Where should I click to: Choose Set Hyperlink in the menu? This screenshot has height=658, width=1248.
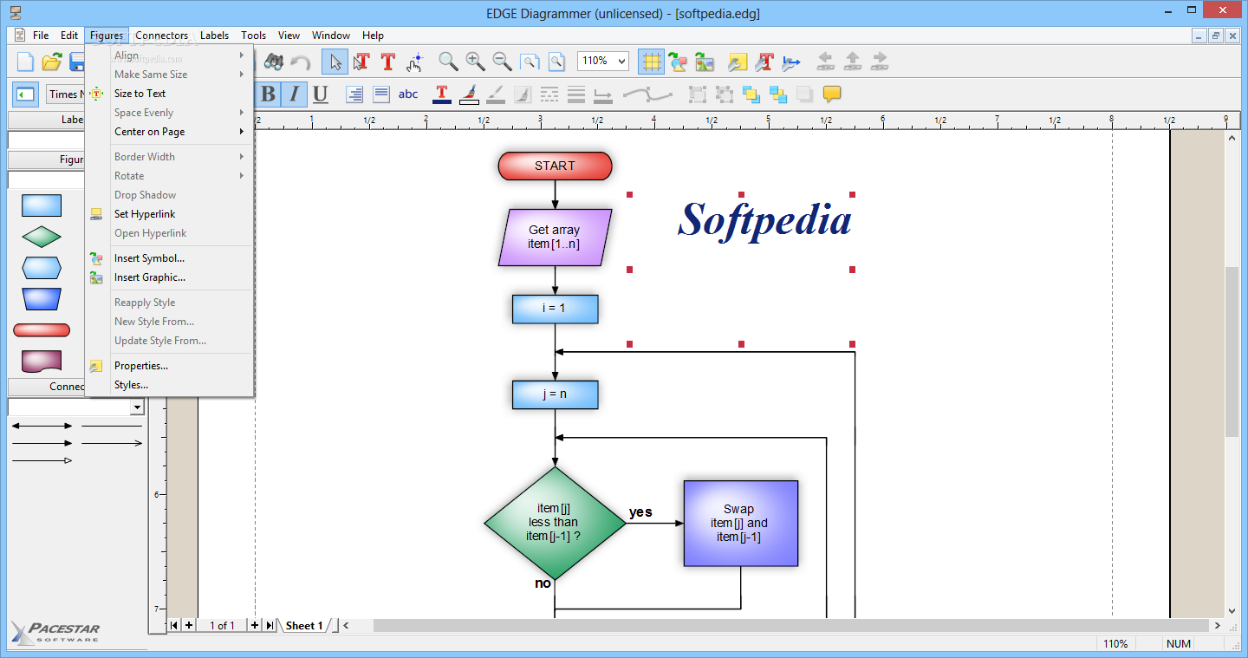(169, 214)
